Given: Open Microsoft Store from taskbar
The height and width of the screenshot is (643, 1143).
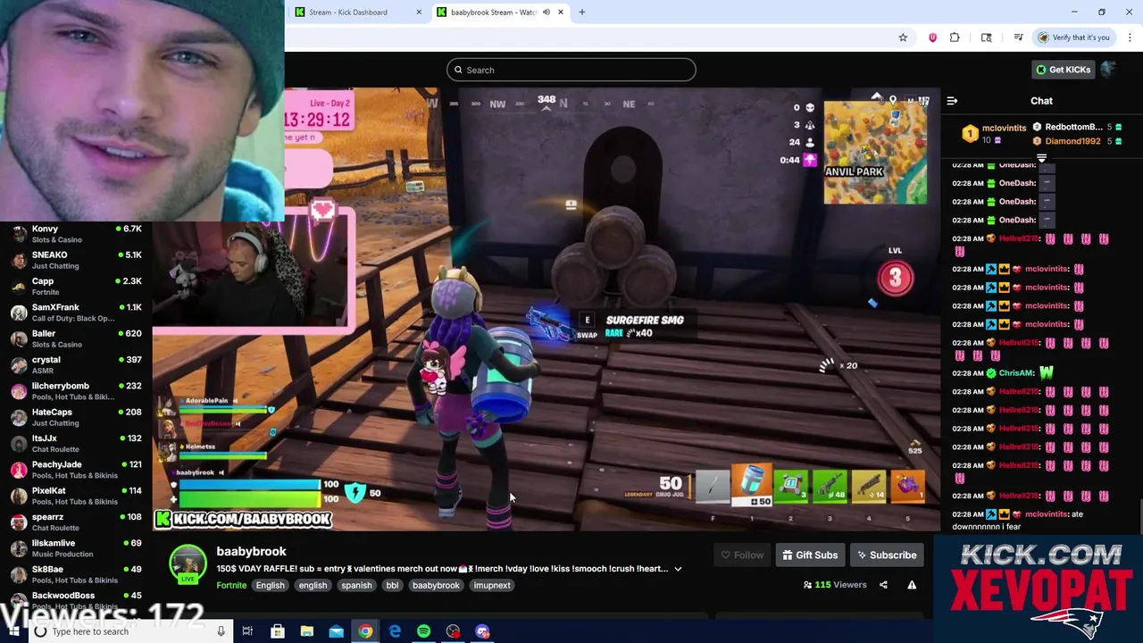Looking at the screenshot, I should tap(278, 631).
